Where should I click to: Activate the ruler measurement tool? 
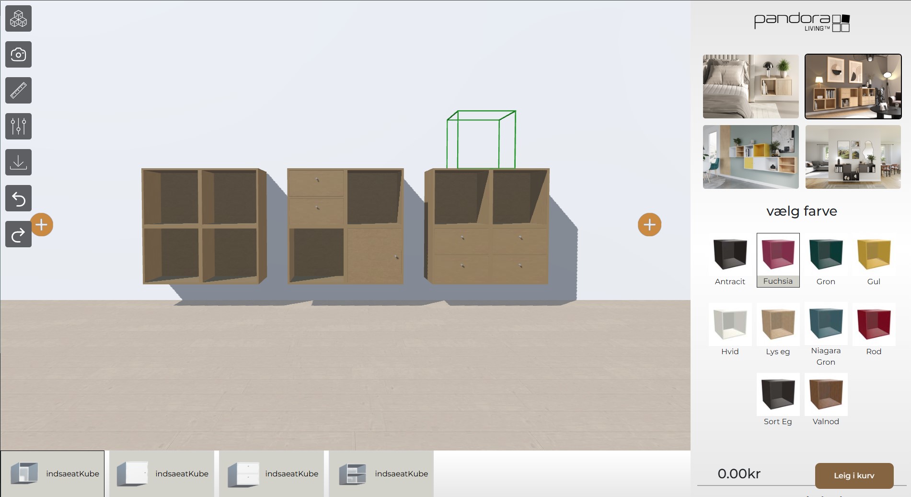pos(18,90)
